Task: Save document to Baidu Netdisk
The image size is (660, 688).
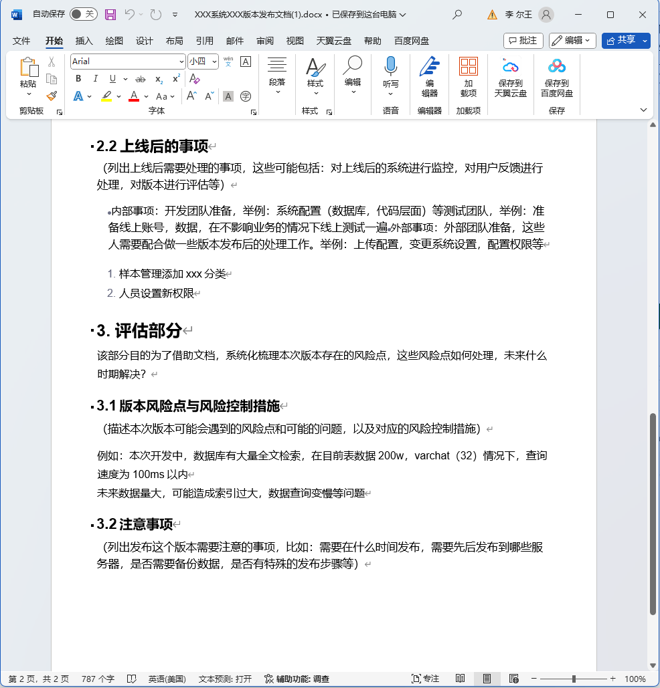Action: [x=556, y=77]
